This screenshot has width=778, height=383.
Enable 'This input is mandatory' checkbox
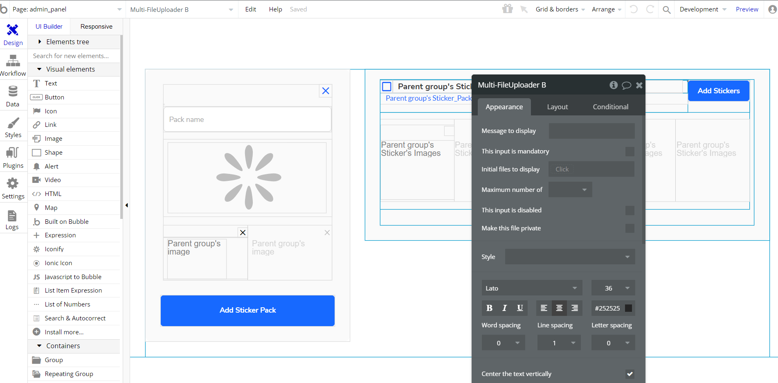coord(630,151)
